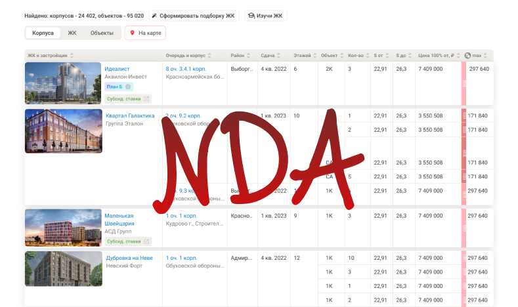Sort by Район column
Screen dimensions: 518x307
pyautogui.click(x=248, y=56)
